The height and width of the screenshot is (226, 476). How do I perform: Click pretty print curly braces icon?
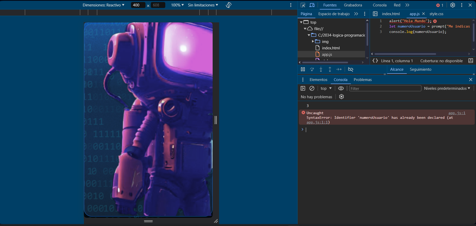375,61
